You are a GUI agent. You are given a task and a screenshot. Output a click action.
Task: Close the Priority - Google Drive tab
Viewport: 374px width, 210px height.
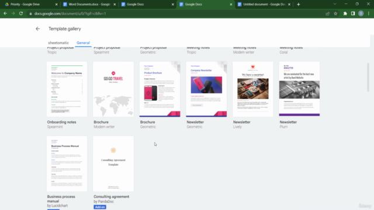56,4
